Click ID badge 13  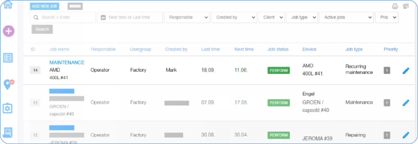pos(35,103)
